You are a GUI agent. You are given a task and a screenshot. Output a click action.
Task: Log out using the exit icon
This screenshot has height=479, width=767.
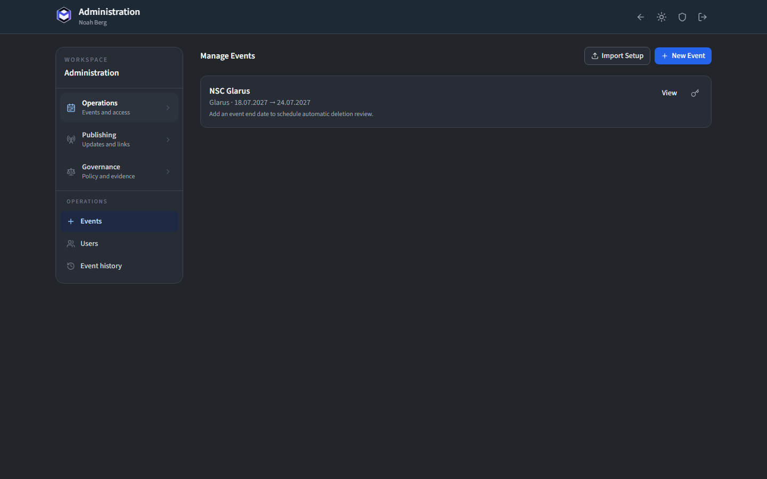pyautogui.click(x=703, y=17)
